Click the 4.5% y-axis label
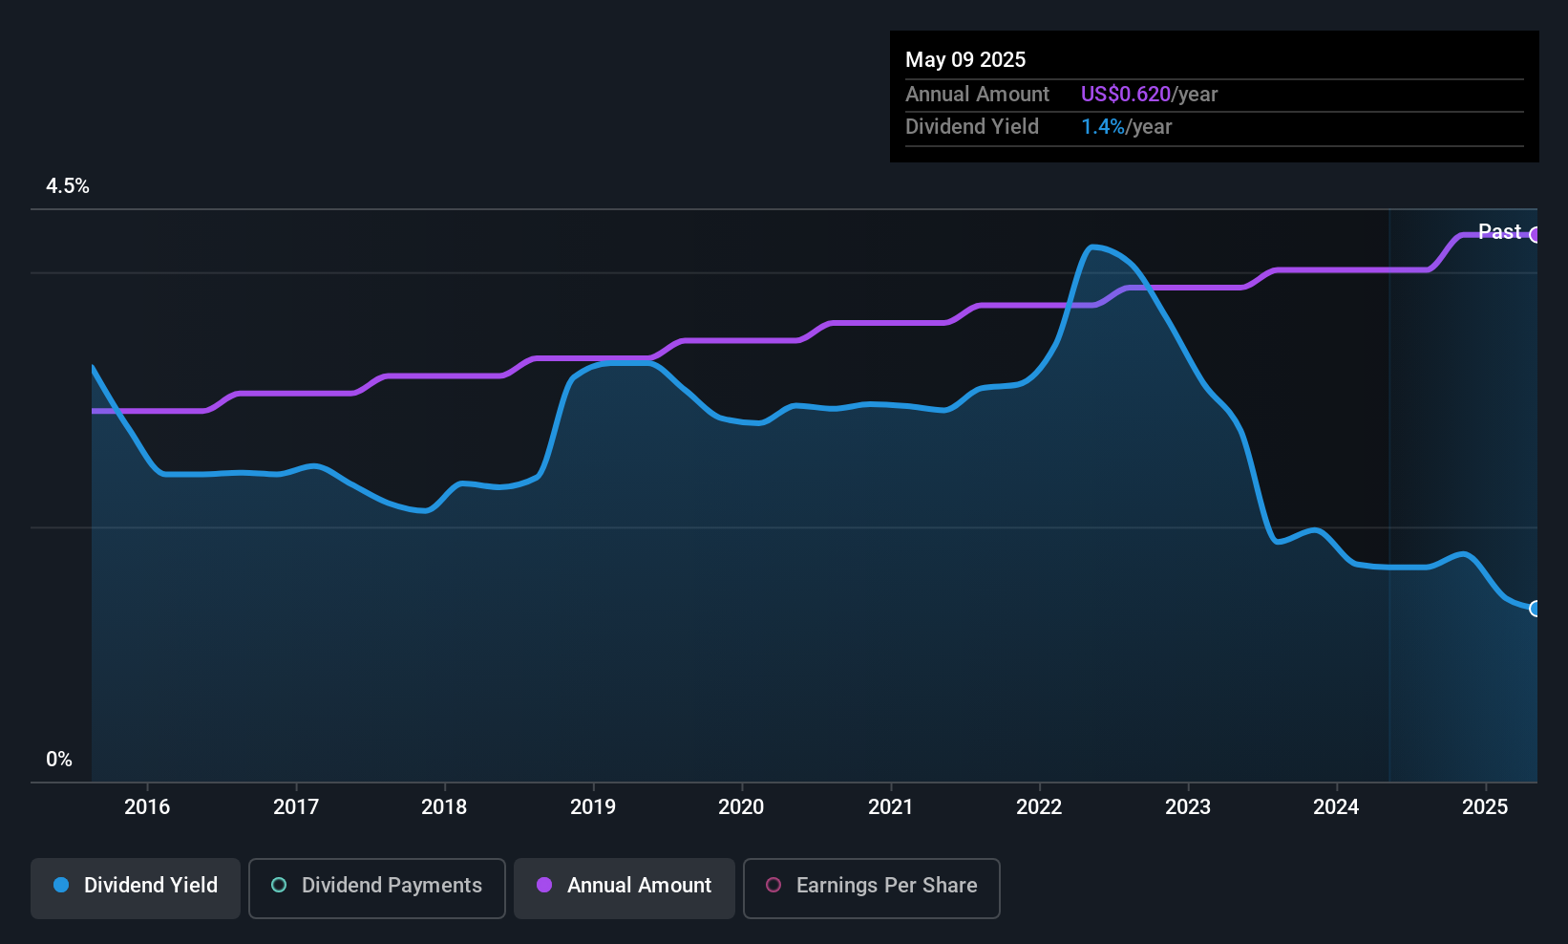Screen dimensions: 1568x944 click(68, 186)
